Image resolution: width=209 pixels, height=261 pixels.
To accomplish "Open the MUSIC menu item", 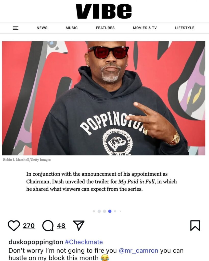I will pyautogui.click(x=72, y=28).
